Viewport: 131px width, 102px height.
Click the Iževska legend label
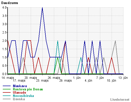[19, 99]
